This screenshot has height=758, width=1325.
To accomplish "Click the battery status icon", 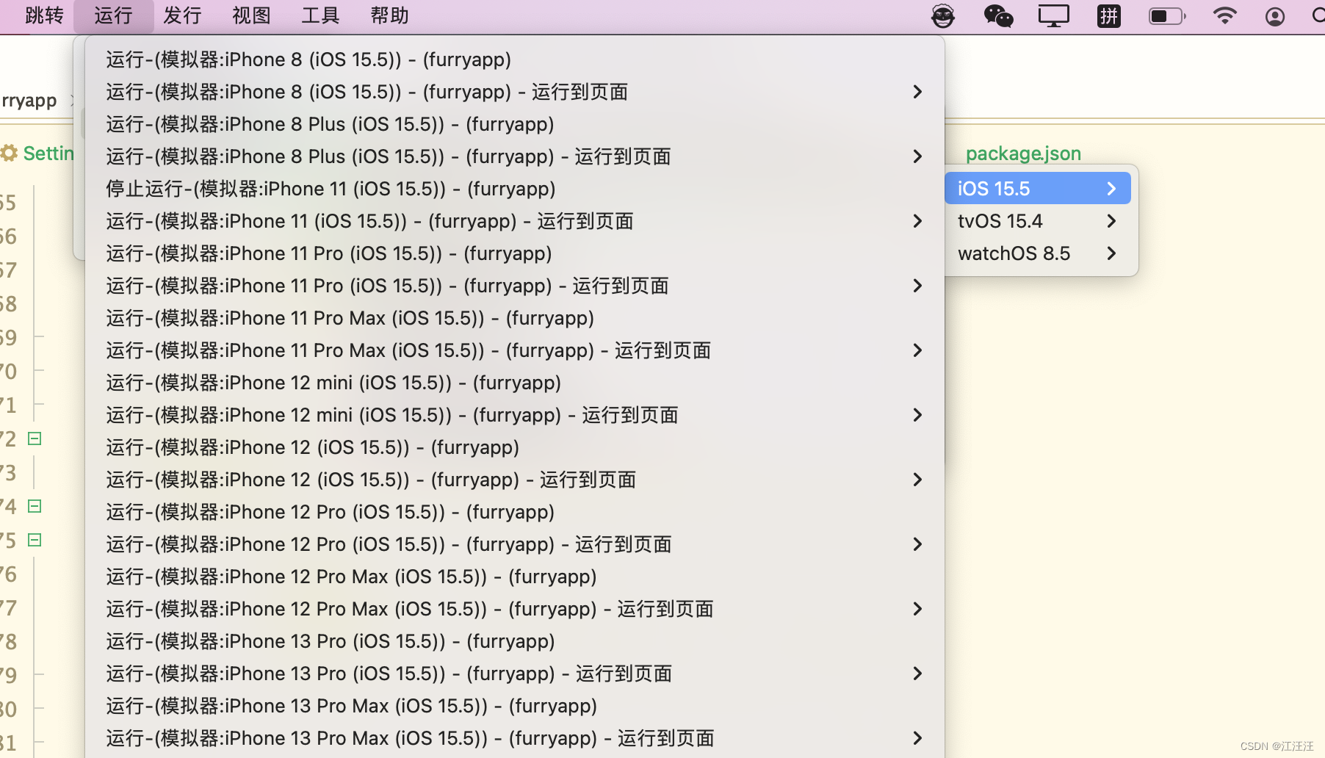I will tap(1167, 15).
